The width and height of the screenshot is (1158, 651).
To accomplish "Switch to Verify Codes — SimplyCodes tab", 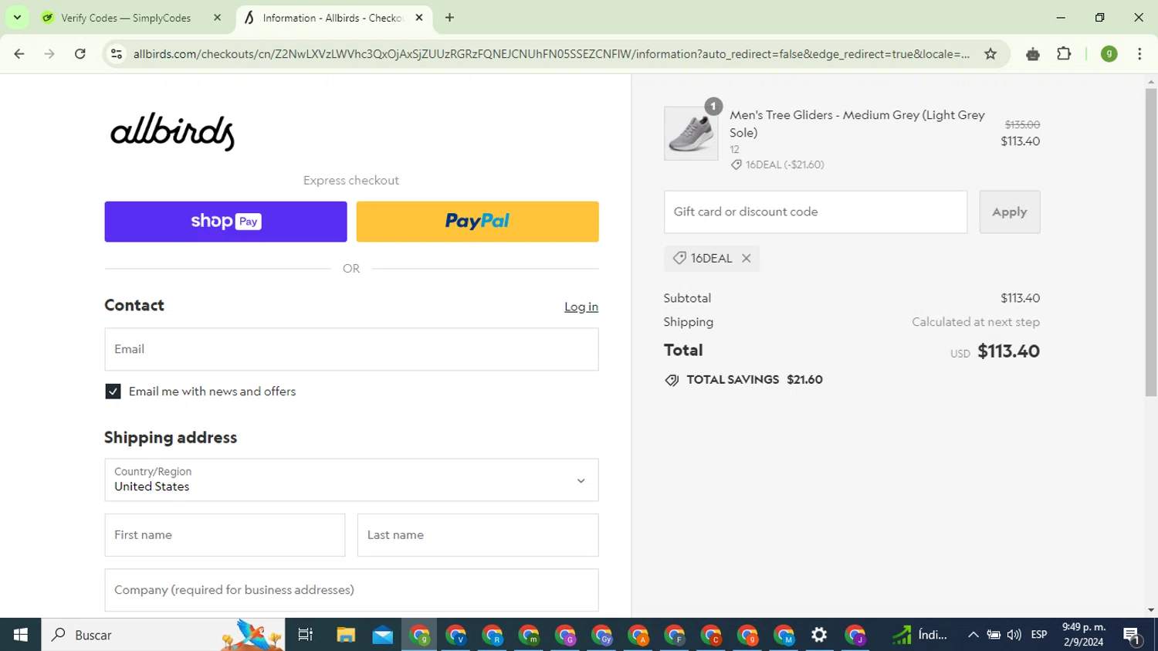I will pyautogui.click(x=133, y=18).
